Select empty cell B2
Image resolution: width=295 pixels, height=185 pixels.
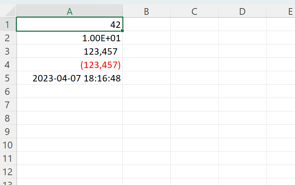tap(146, 38)
